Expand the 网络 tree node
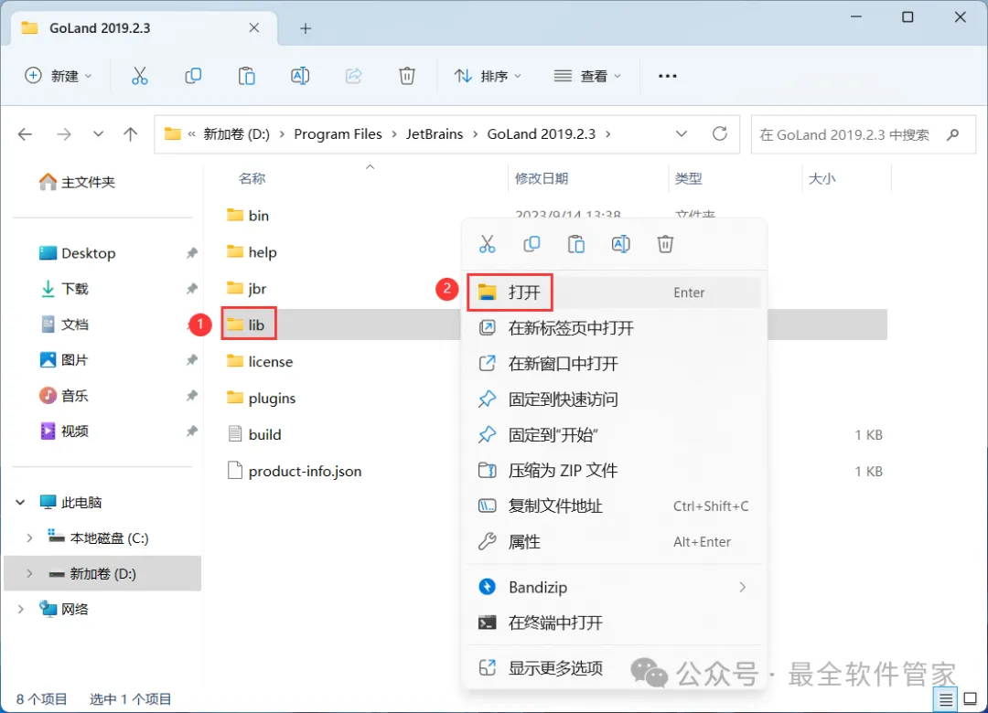Image resolution: width=988 pixels, height=713 pixels. [x=20, y=609]
